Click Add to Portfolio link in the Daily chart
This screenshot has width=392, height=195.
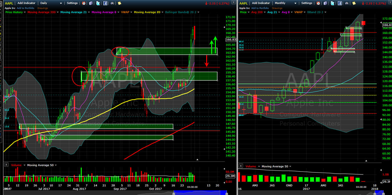pyautogui.click(x=25, y=8)
